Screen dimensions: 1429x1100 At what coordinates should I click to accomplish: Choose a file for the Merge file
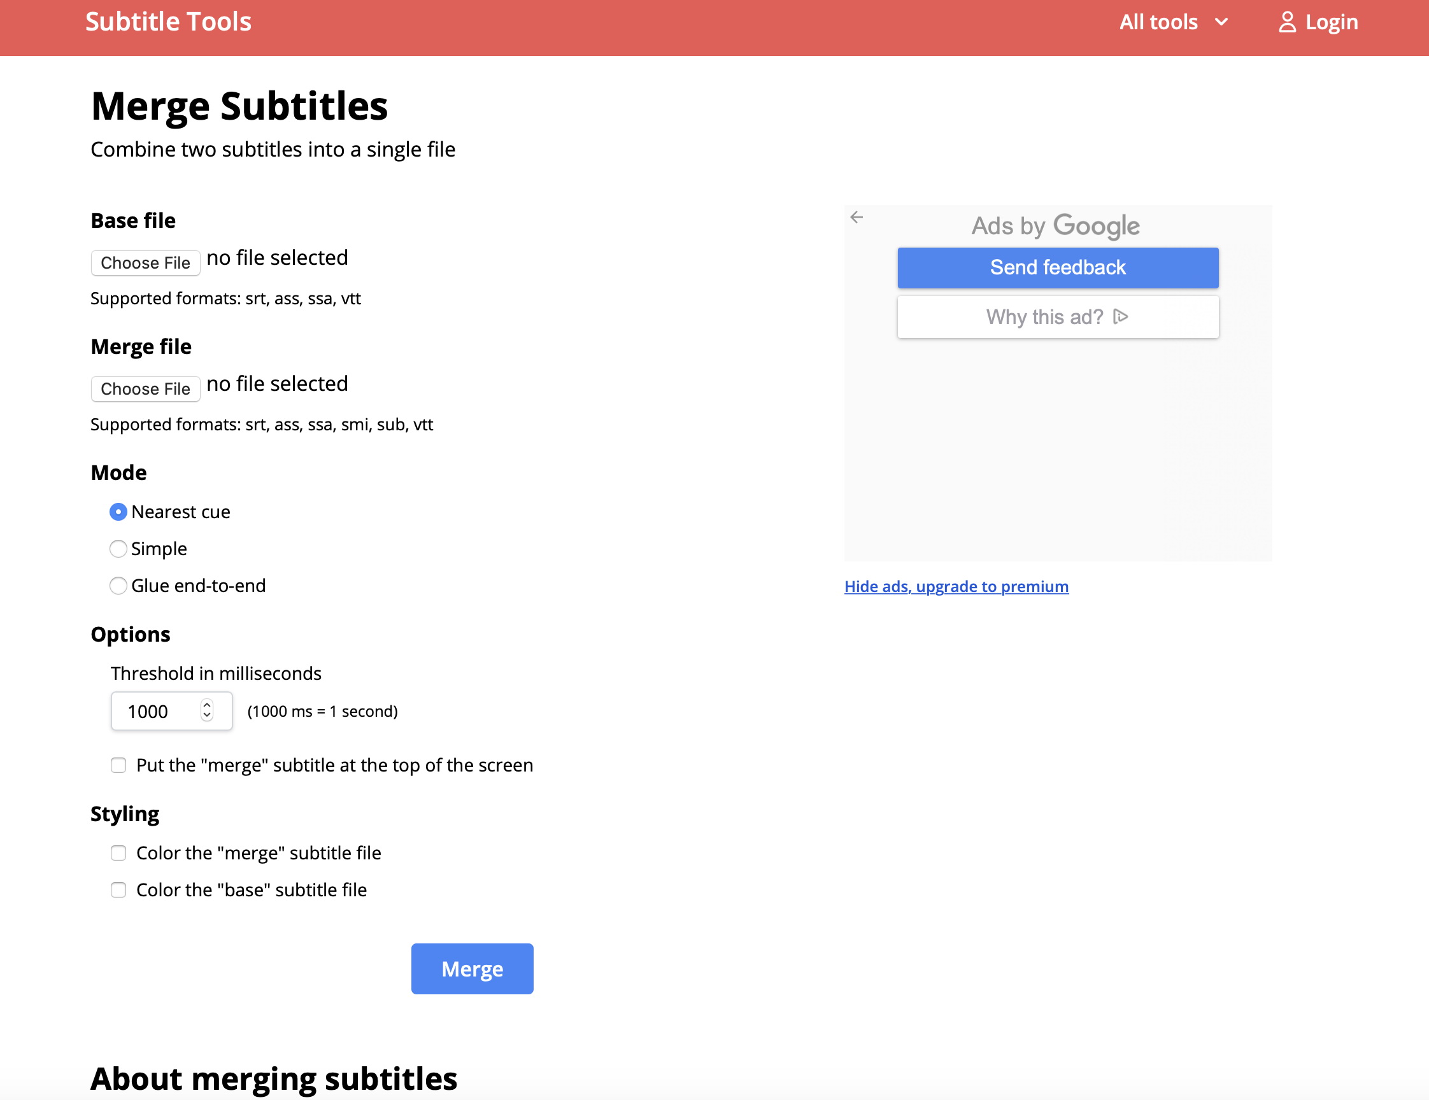145,388
